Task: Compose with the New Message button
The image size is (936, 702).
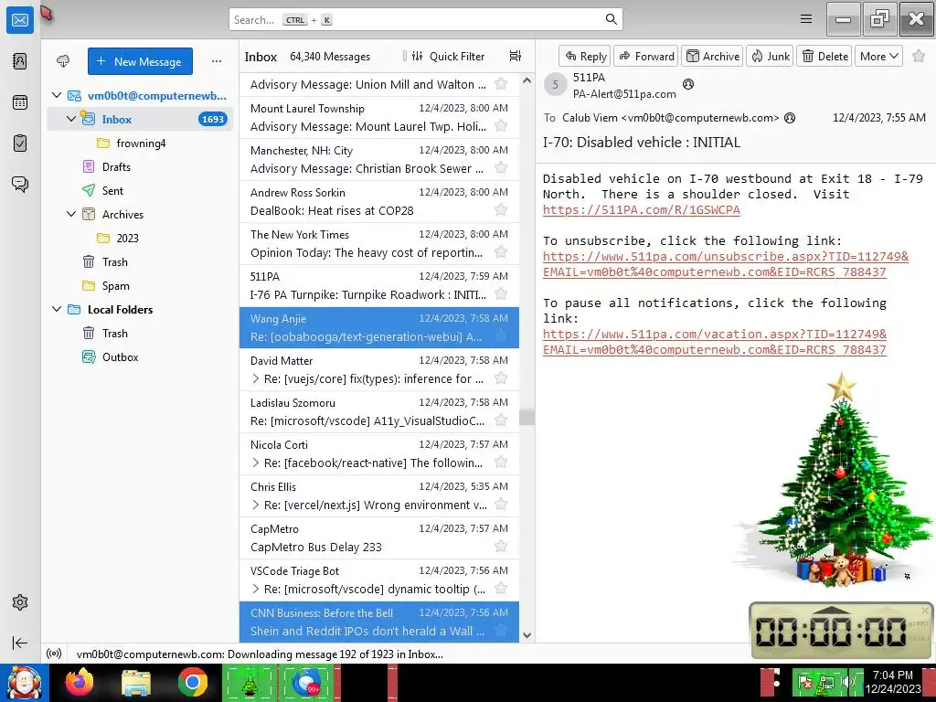Action: coord(140,61)
